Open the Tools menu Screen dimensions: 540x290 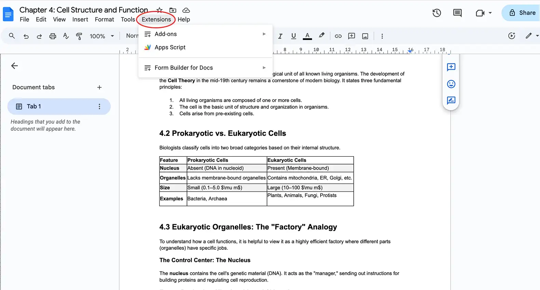(128, 19)
